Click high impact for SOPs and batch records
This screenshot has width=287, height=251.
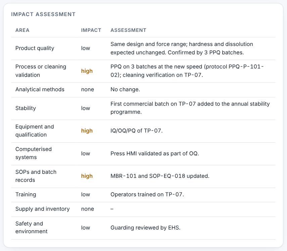pos(87,176)
